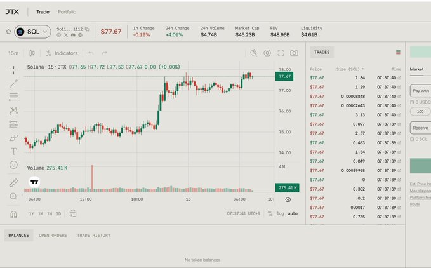Open time axis settings gear icon

click(288, 199)
